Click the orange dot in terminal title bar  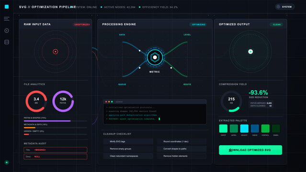pyautogui.click(x=109, y=102)
